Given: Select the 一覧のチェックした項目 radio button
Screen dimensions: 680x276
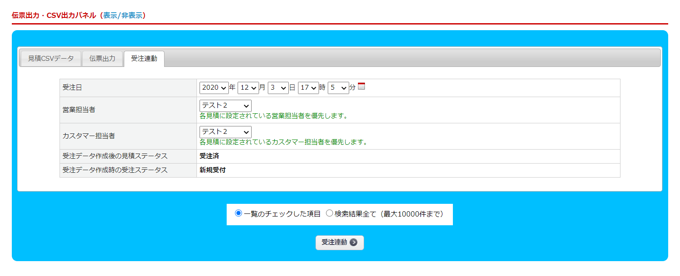Looking at the screenshot, I should [238, 213].
